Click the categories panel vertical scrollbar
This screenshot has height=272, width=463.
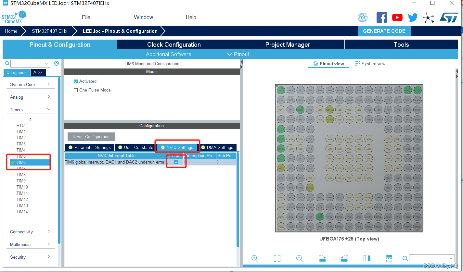pos(59,160)
